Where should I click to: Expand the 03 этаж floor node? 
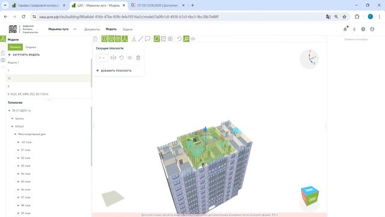pyautogui.click(x=18, y=166)
